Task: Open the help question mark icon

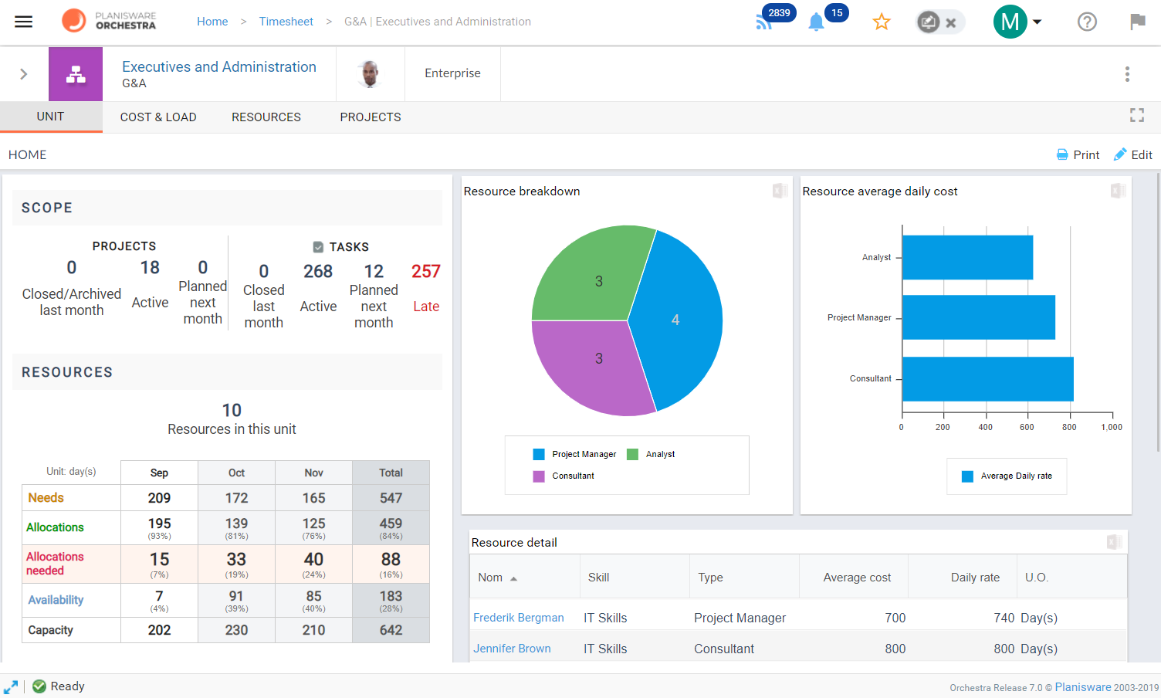Action: [x=1087, y=22]
